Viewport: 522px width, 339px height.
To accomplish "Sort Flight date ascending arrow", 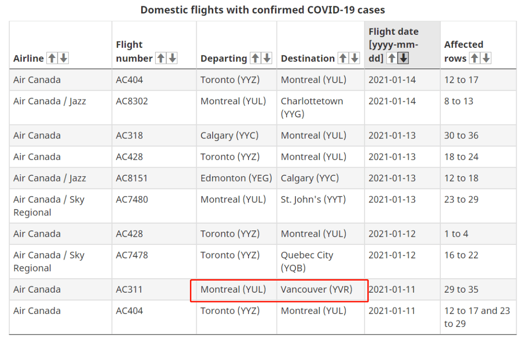I will pos(392,58).
